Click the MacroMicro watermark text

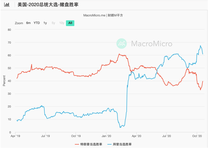pyautogui.click(x=152, y=43)
